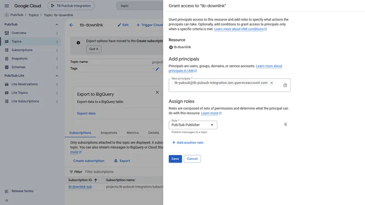Open Schemas in the sidebar
Viewport: 365px width, 205px height.
pyautogui.click(x=18, y=67)
